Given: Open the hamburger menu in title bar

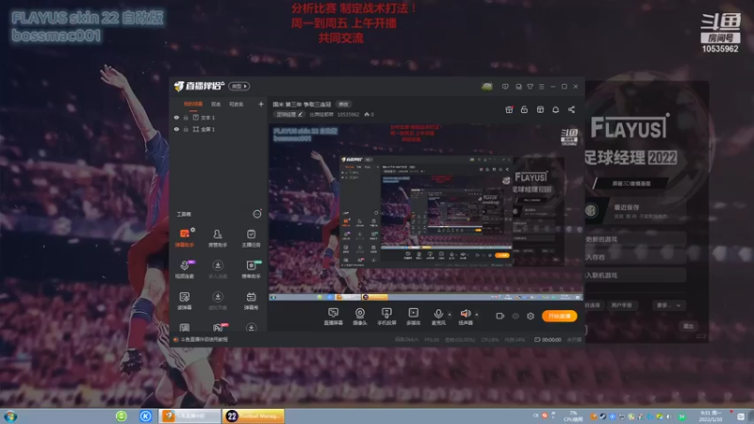Looking at the screenshot, I should 541,87.
